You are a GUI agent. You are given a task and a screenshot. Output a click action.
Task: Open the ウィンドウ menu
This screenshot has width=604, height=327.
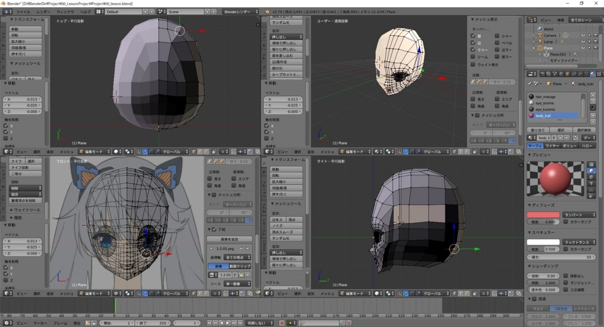click(x=65, y=11)
